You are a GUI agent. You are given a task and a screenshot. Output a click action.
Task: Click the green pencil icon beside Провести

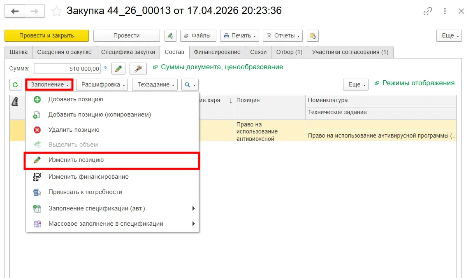click(170, 36)
